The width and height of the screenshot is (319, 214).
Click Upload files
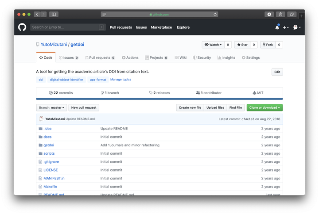click(x=215, y=107)
